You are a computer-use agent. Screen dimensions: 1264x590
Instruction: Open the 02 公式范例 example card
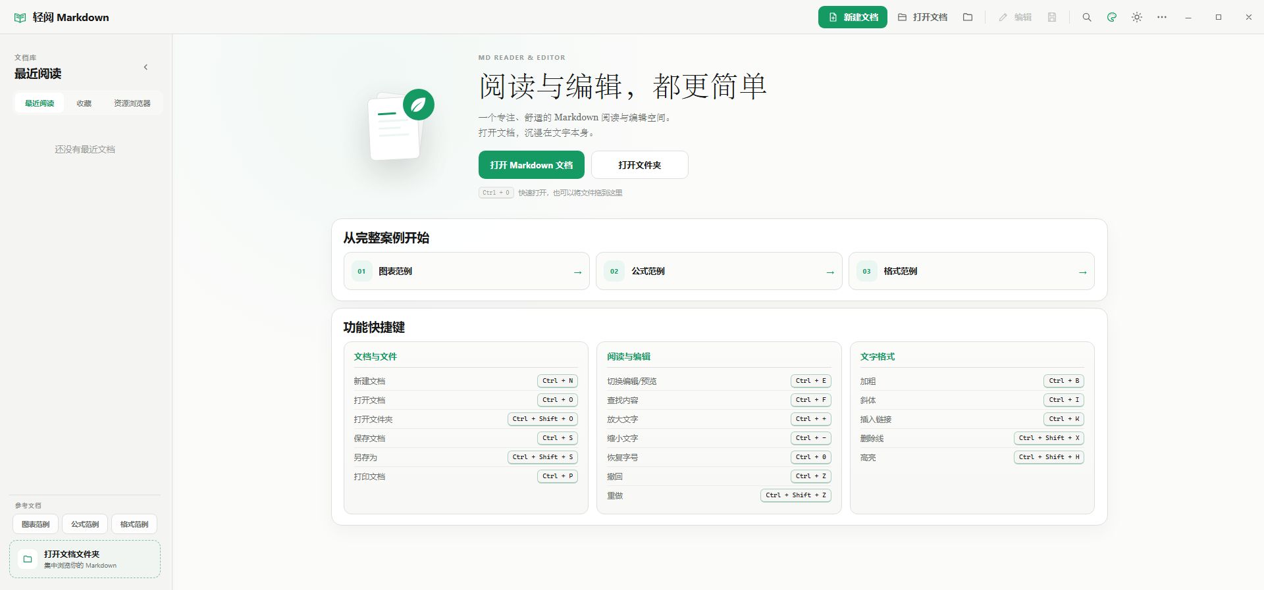[x=719, y=271]
